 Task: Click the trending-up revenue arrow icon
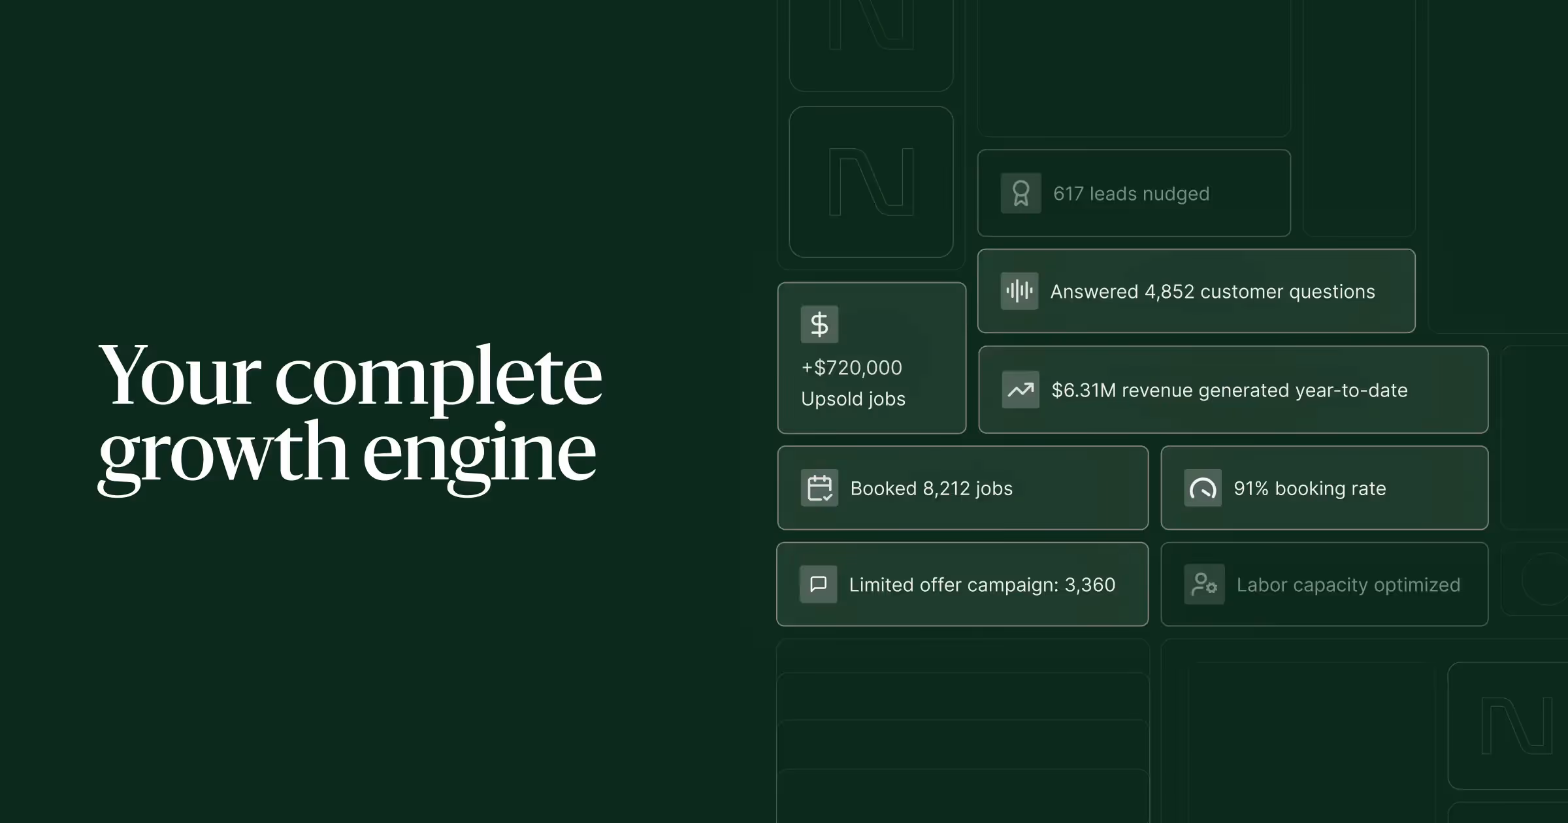tap(1021, 390)
